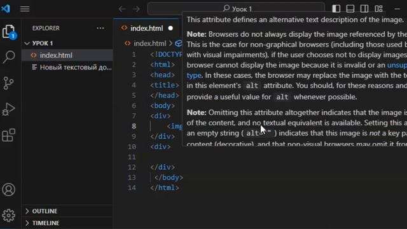Open the Explorer view in activity bar
Image resolution: width=407 pixels, height=229 pixels.
point(10,32)
